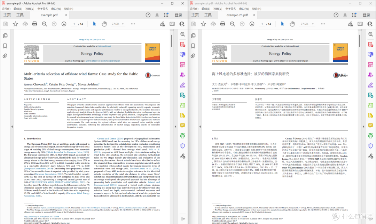376x224 pixels.
Task: Open page thumbnails panel in example-zh.pdf
Action: click(x=193, y=36)
